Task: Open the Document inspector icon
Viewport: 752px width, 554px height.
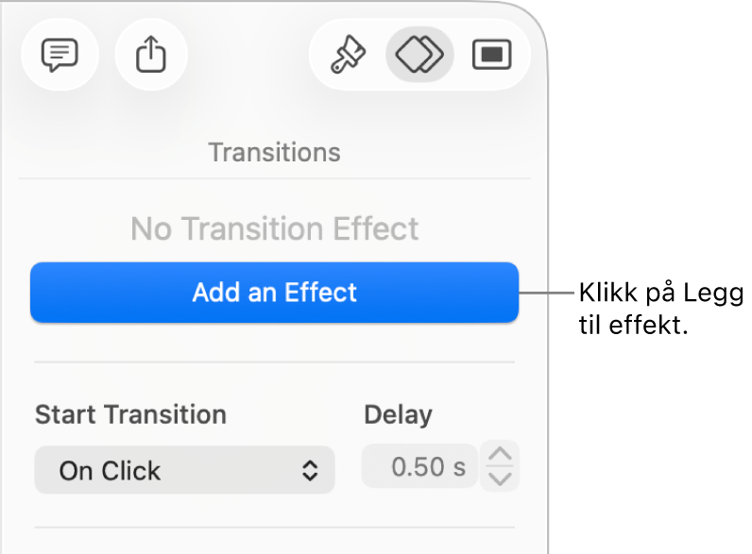Action: 491,56
